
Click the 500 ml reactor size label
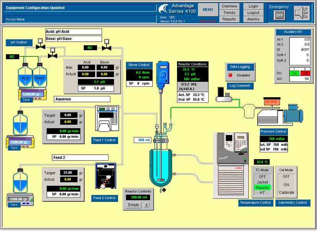click(x=143, y=140)
